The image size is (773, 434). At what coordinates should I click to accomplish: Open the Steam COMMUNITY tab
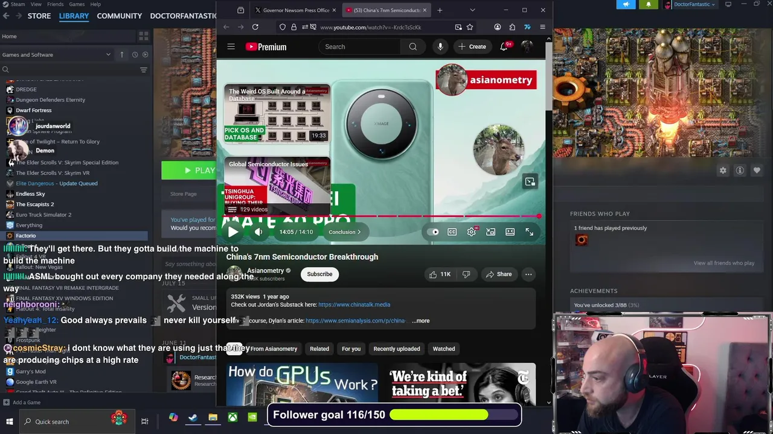[120, 16]
